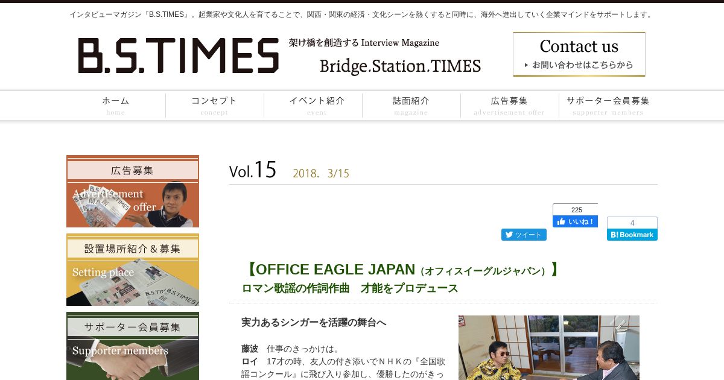Click the 実力あるシンガーを活躍の舞台へ subheading
The image size is (724, 380).
pyautogui.click(x=314, y=323)
